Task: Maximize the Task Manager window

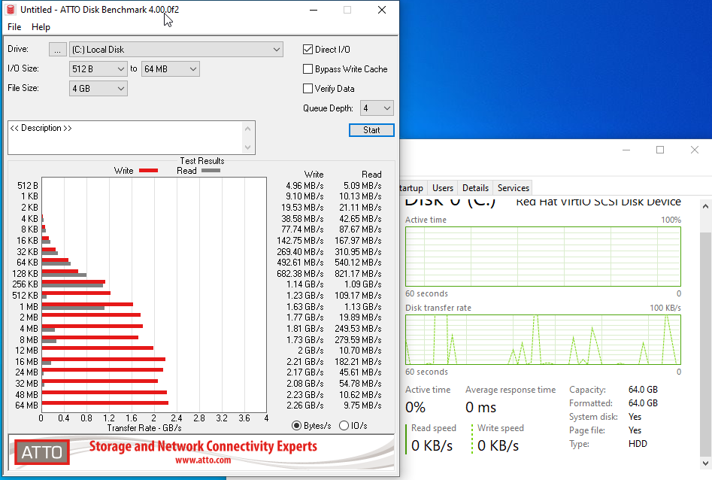Action: click(660, 150)
